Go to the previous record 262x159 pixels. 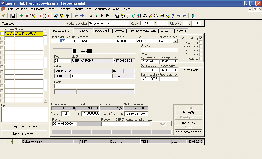[96, 16]
